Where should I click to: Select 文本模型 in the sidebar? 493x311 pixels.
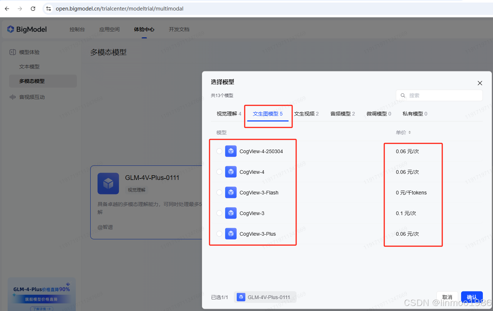coord(29,67)
